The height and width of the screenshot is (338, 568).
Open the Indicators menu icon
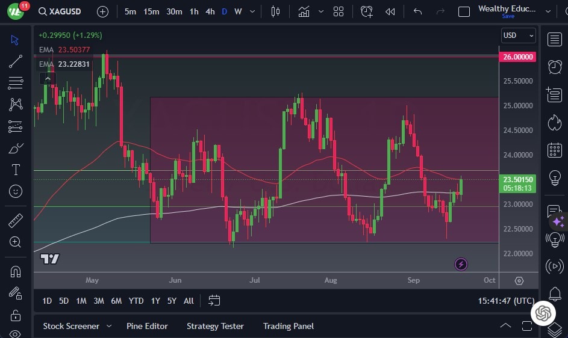[304, 11]
